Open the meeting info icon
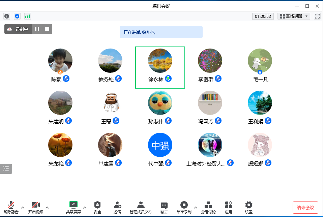 (x=7, y=16)
